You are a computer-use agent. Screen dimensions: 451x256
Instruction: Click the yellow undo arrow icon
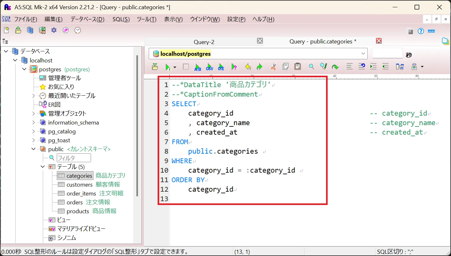coord(248,67)
